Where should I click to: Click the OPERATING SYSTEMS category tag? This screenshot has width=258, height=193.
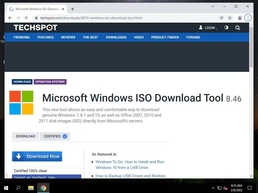click(50, 82)
